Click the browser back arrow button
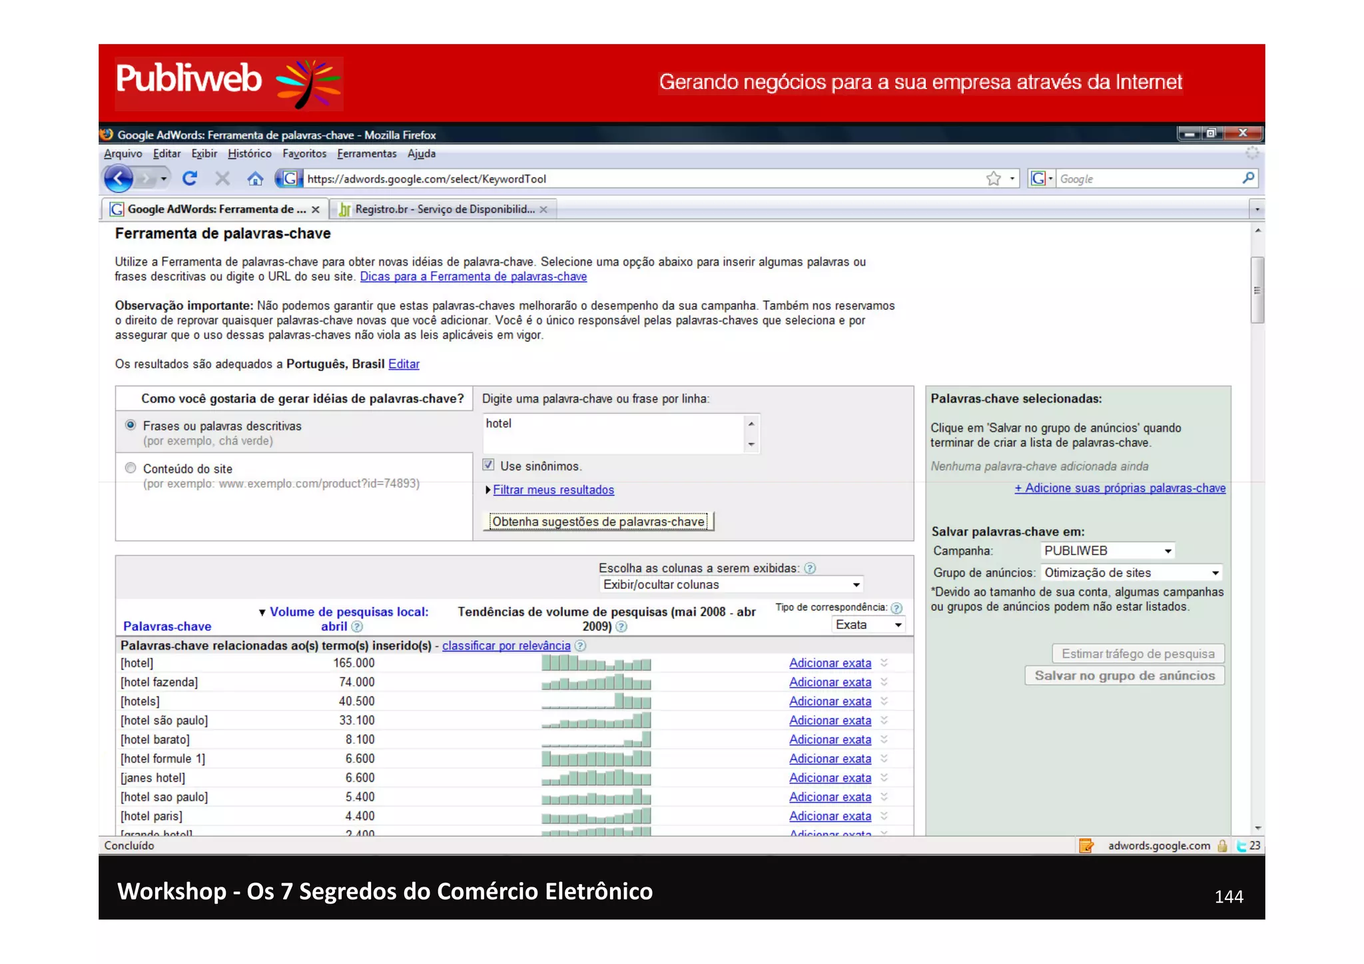This screenshot has height=964, width=1364. click(119, 179)
